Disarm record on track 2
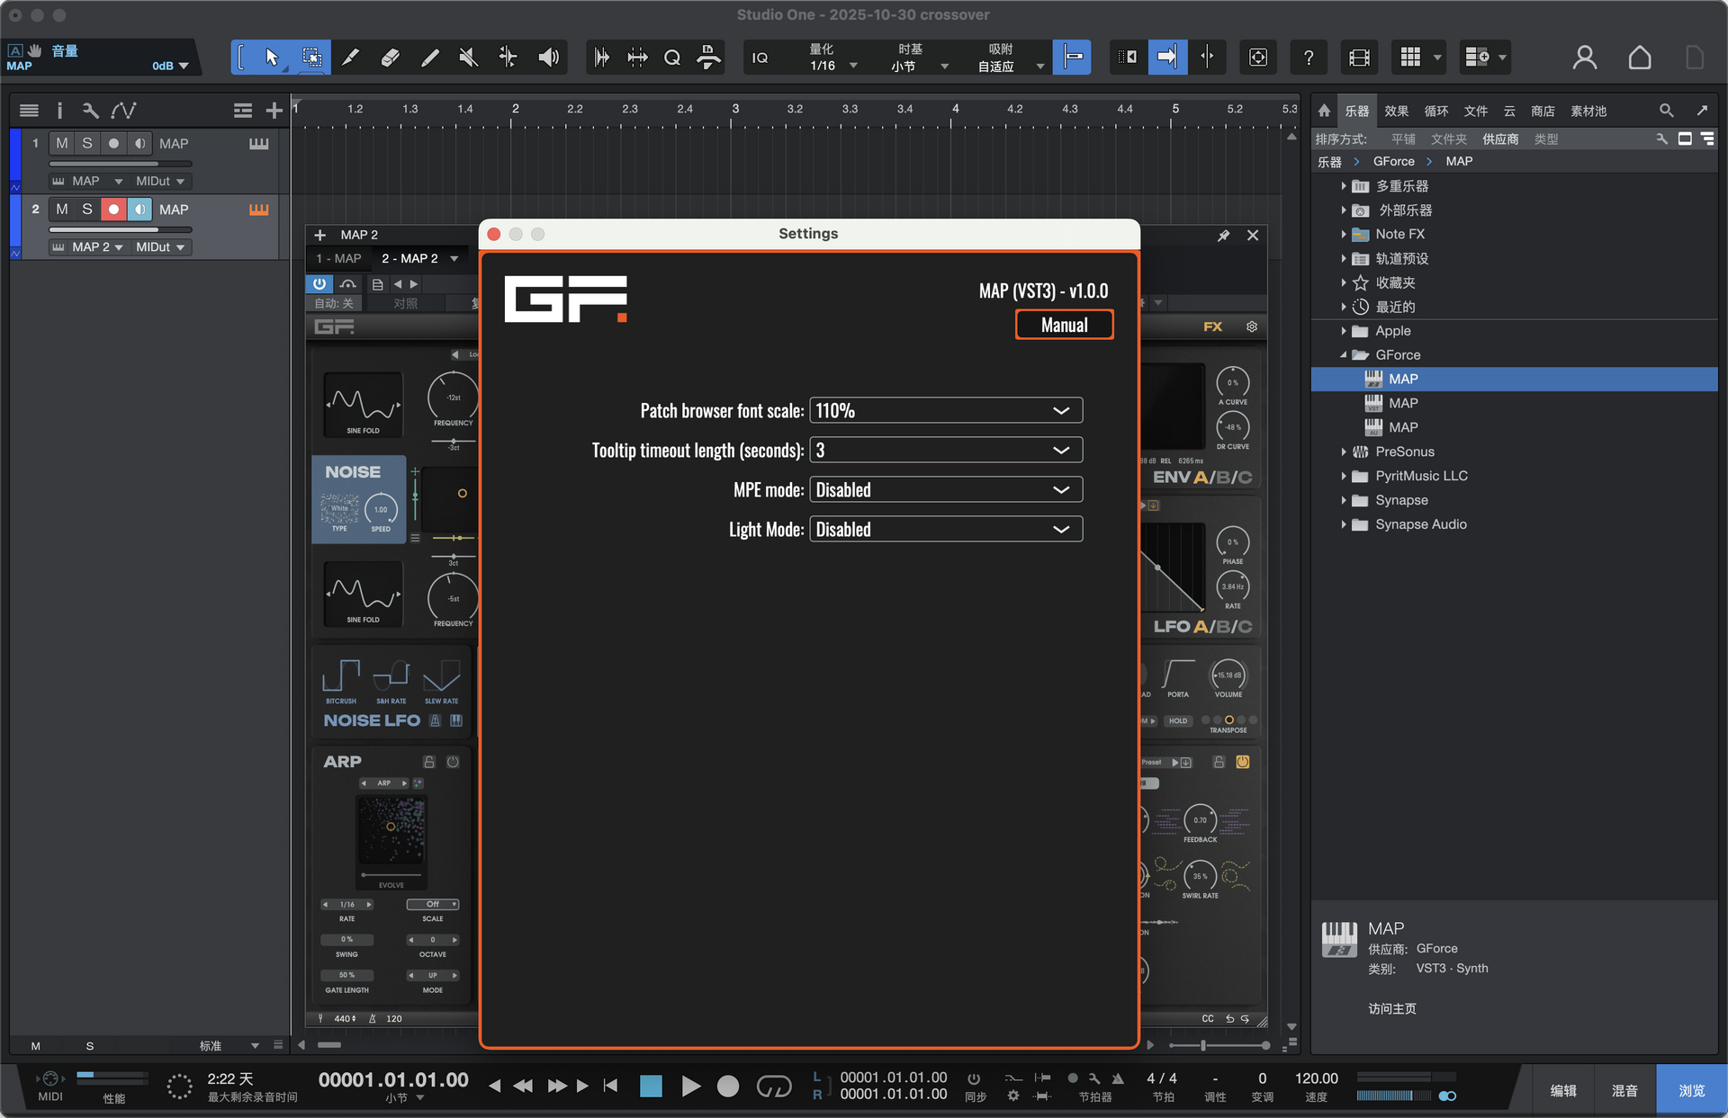This screenshot has width=1728, height=1118. (113, 209)
